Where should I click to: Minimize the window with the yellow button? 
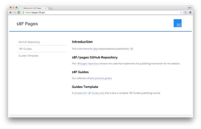click(14, 8)
